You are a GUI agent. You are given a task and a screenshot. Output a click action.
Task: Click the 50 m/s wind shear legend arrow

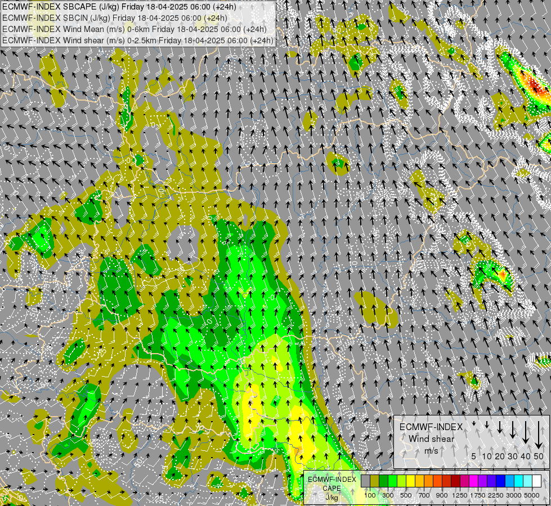(539, 435)
